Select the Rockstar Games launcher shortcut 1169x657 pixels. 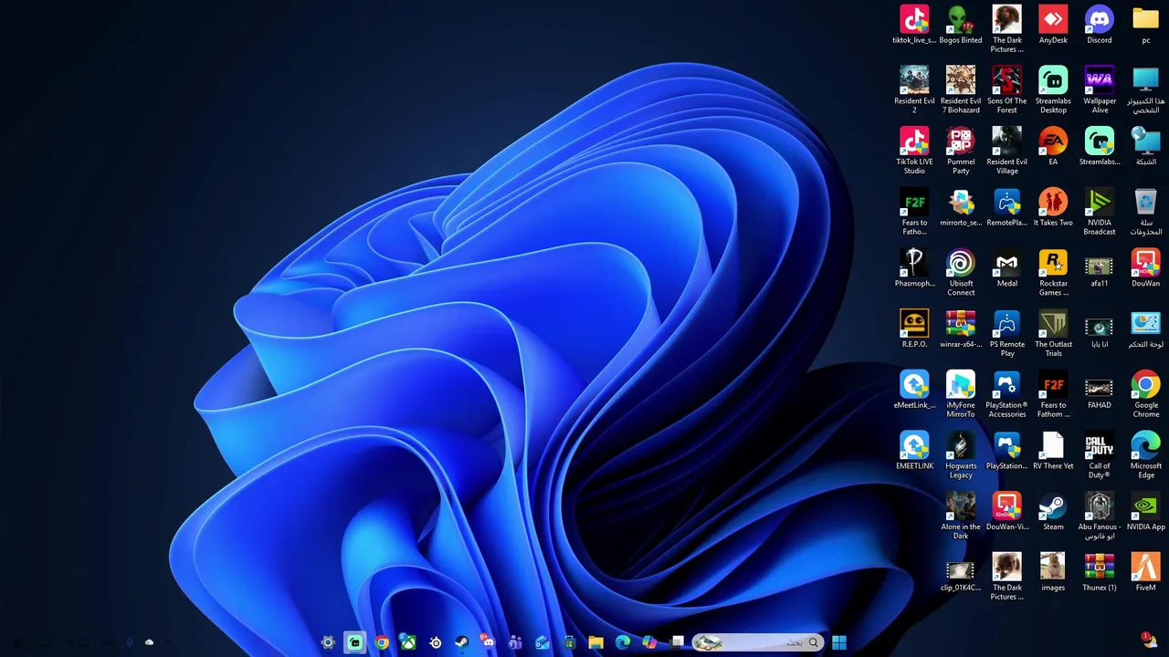pyautogui.click(x=1053, y=273)
